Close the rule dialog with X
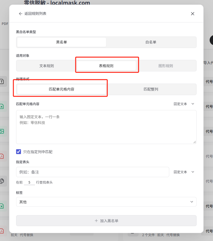The height and width of the screenshot is (241, 213). click(192, 14)
